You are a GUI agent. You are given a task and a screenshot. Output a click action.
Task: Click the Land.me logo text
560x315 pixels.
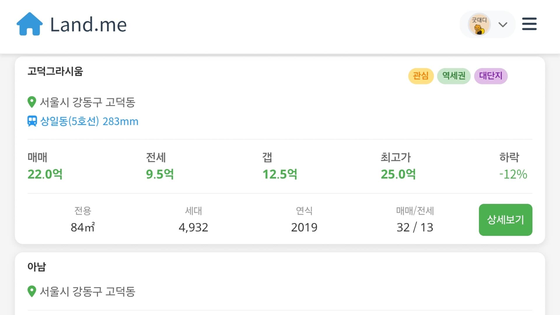tap(88, 24)
